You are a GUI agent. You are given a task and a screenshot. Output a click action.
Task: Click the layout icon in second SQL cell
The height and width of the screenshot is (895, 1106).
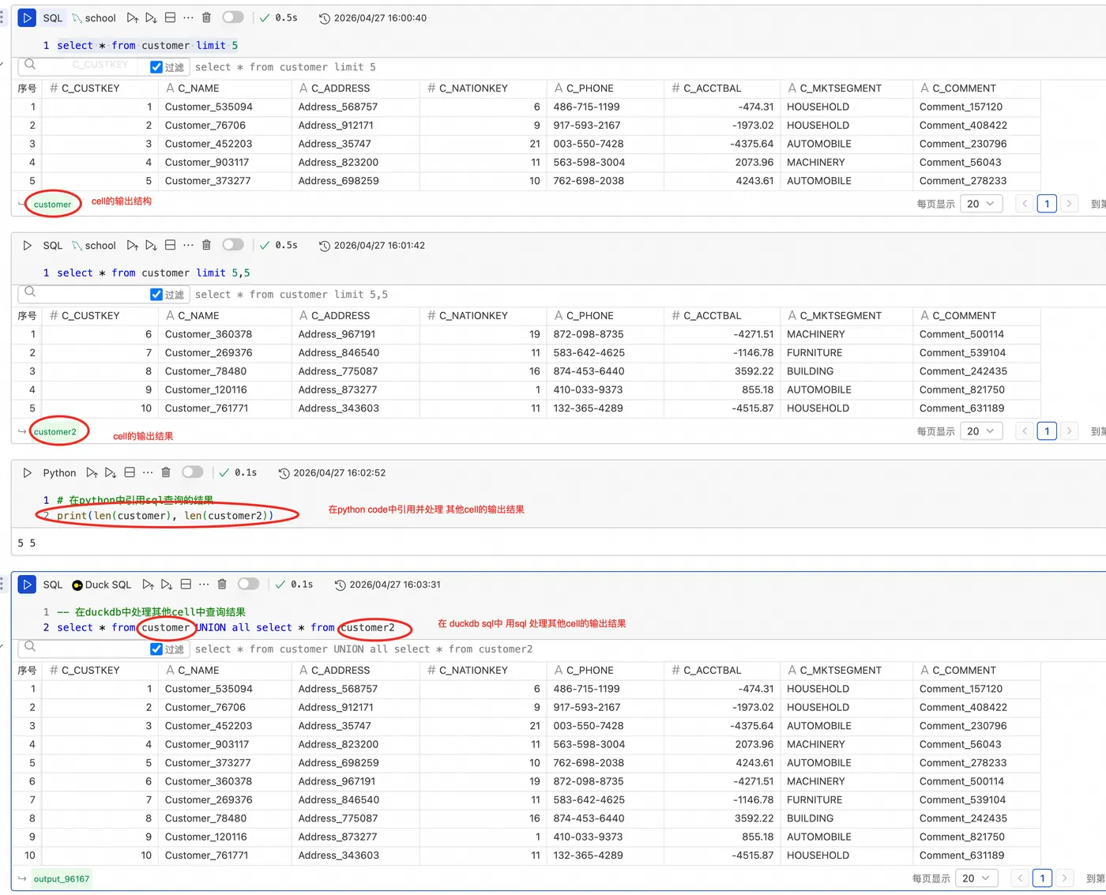coord(170,245)
